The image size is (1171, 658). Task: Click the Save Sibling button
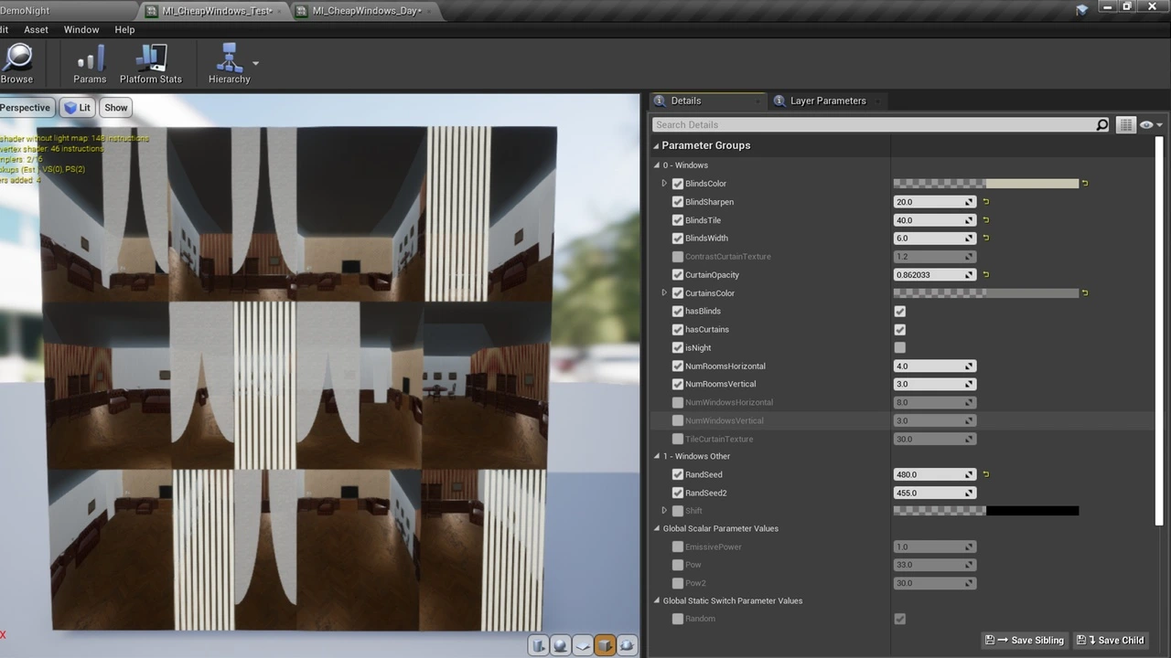[1024, 641]
